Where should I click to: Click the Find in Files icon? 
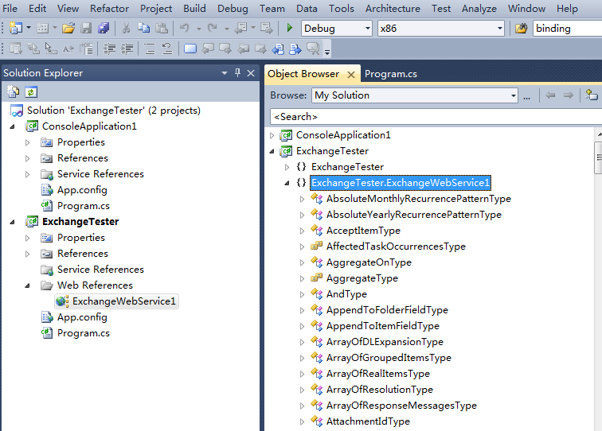[x=521, y=28]
